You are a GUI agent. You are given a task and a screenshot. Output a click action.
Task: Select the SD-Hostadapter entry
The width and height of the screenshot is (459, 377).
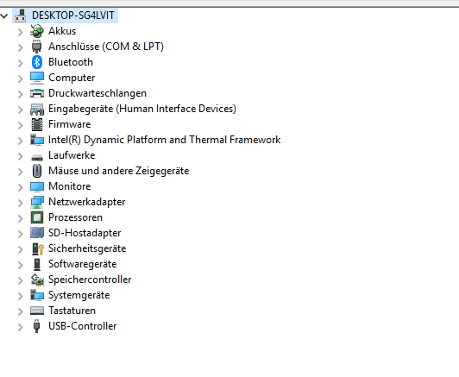coord(85,233)
